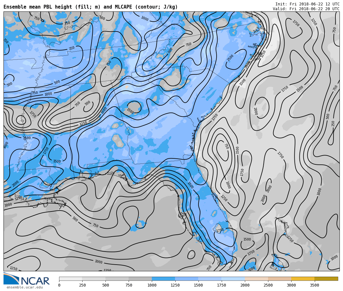343x291 pixels.
Task: Click the 2000–2500 peach color band
Action: click(x=256, y=279)
